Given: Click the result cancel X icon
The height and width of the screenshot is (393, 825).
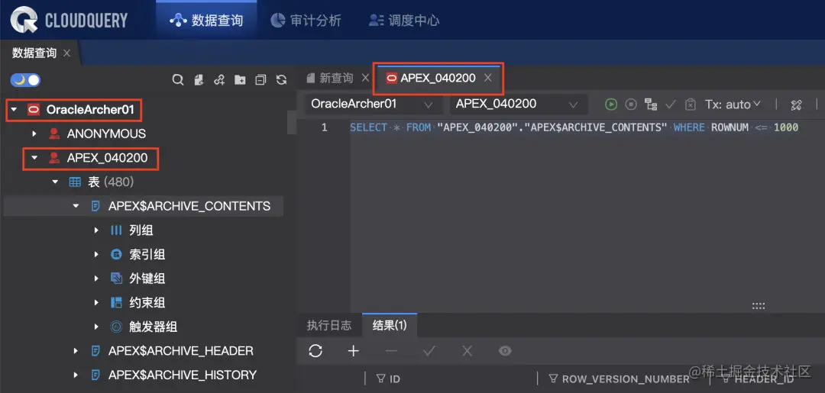Looking at the screenshot, I should point(467,351).
